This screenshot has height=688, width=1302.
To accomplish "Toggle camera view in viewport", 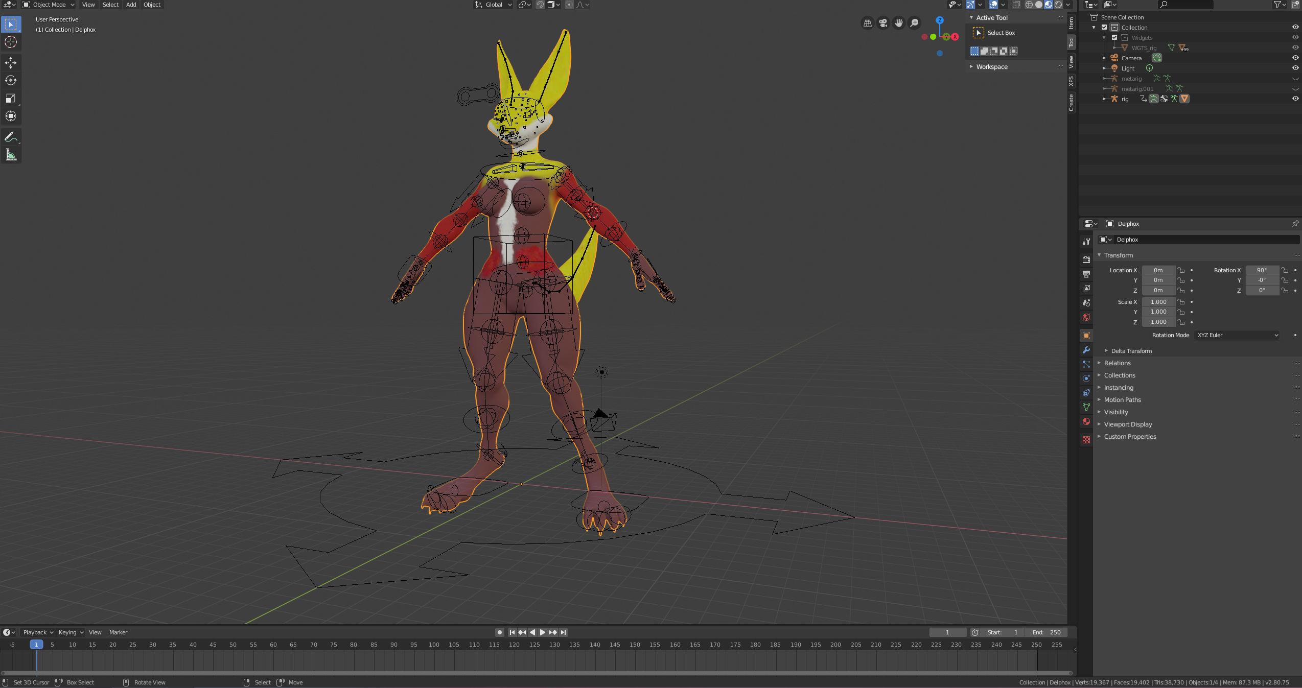I will pyautogui.click(x=883, y=23).
